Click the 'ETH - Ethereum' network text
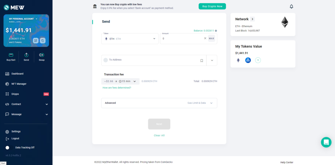 point(244,26)
